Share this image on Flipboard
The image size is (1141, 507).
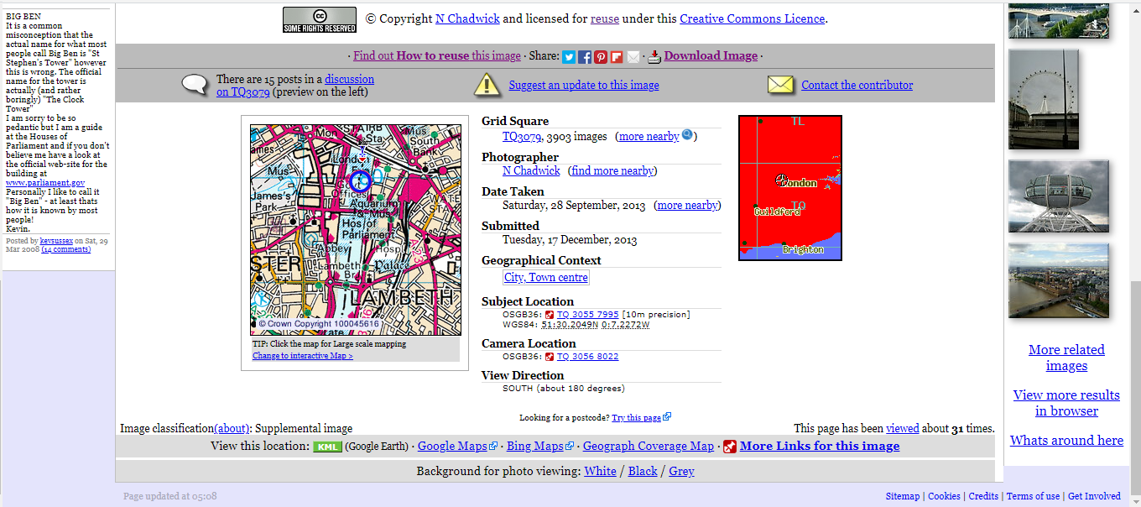click(617, 57)
